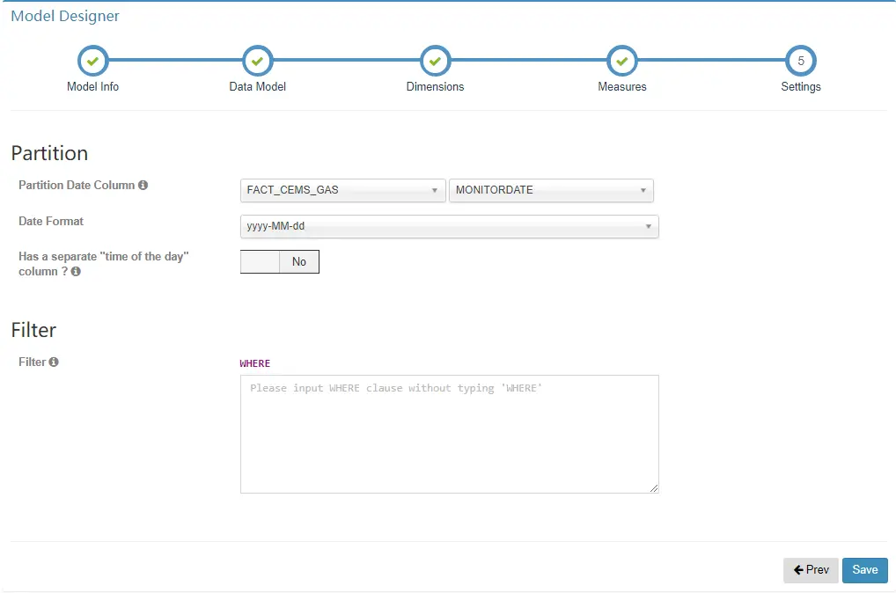Click info icon next to Partition Date Column
This screenshot has height=593, width=896.
click(143, 185)
